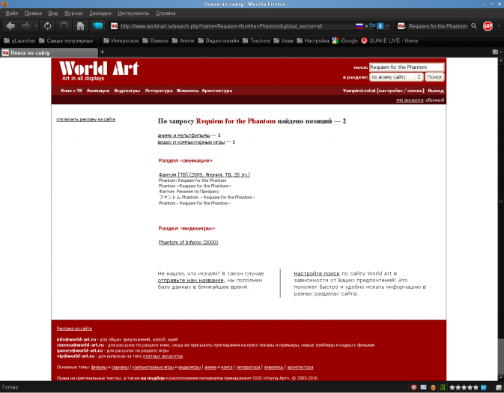This screenshot has width=504, height=393.
Task: Bookmark page with the star icon
Action: pyautogui.click(x=366, y=26)
